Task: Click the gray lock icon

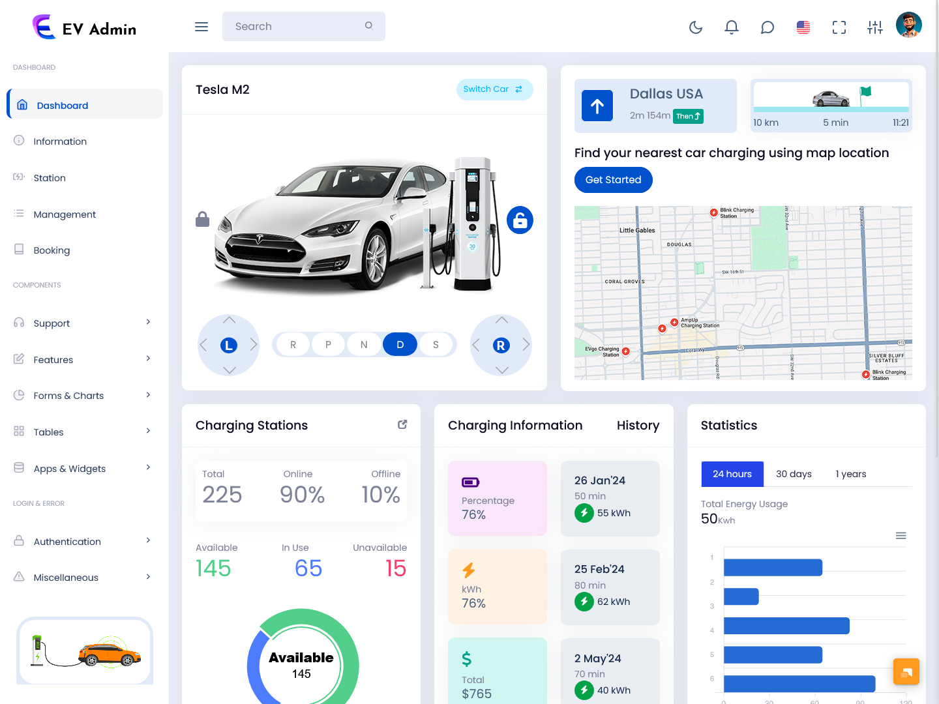Action: (203, 219)
